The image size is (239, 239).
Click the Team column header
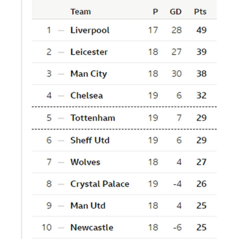point(80,12)
